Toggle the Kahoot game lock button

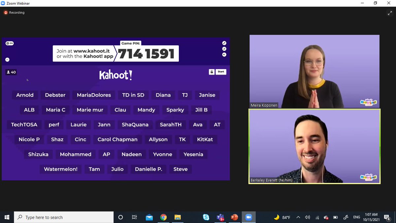[212, 72]
